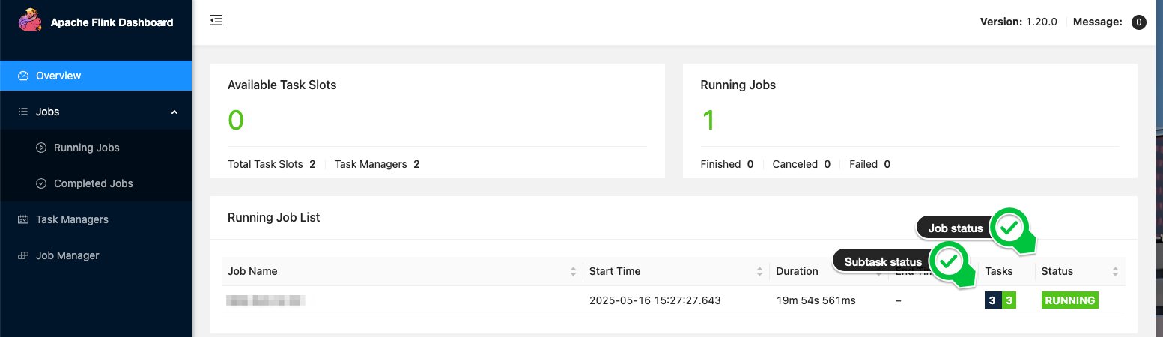Collapse the Jobs submenu chevron
The width and height of the screenshot is (1163, 337).
174,112
